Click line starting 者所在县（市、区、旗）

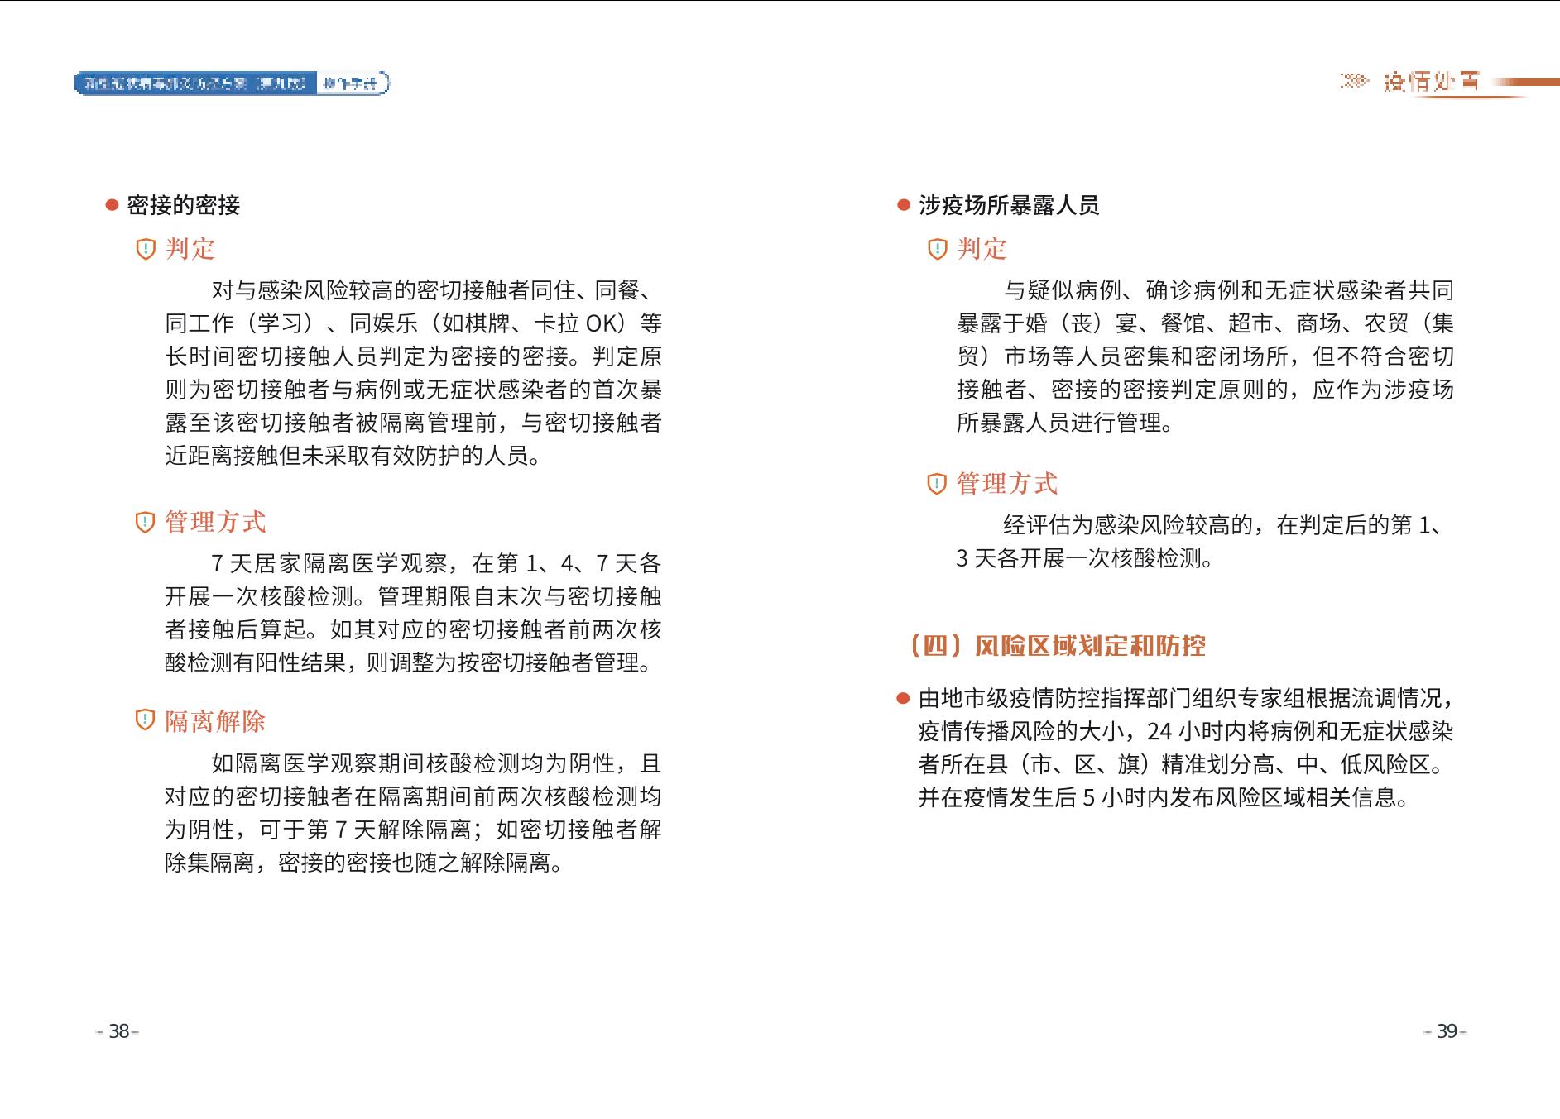click(x=1182, y=765)
